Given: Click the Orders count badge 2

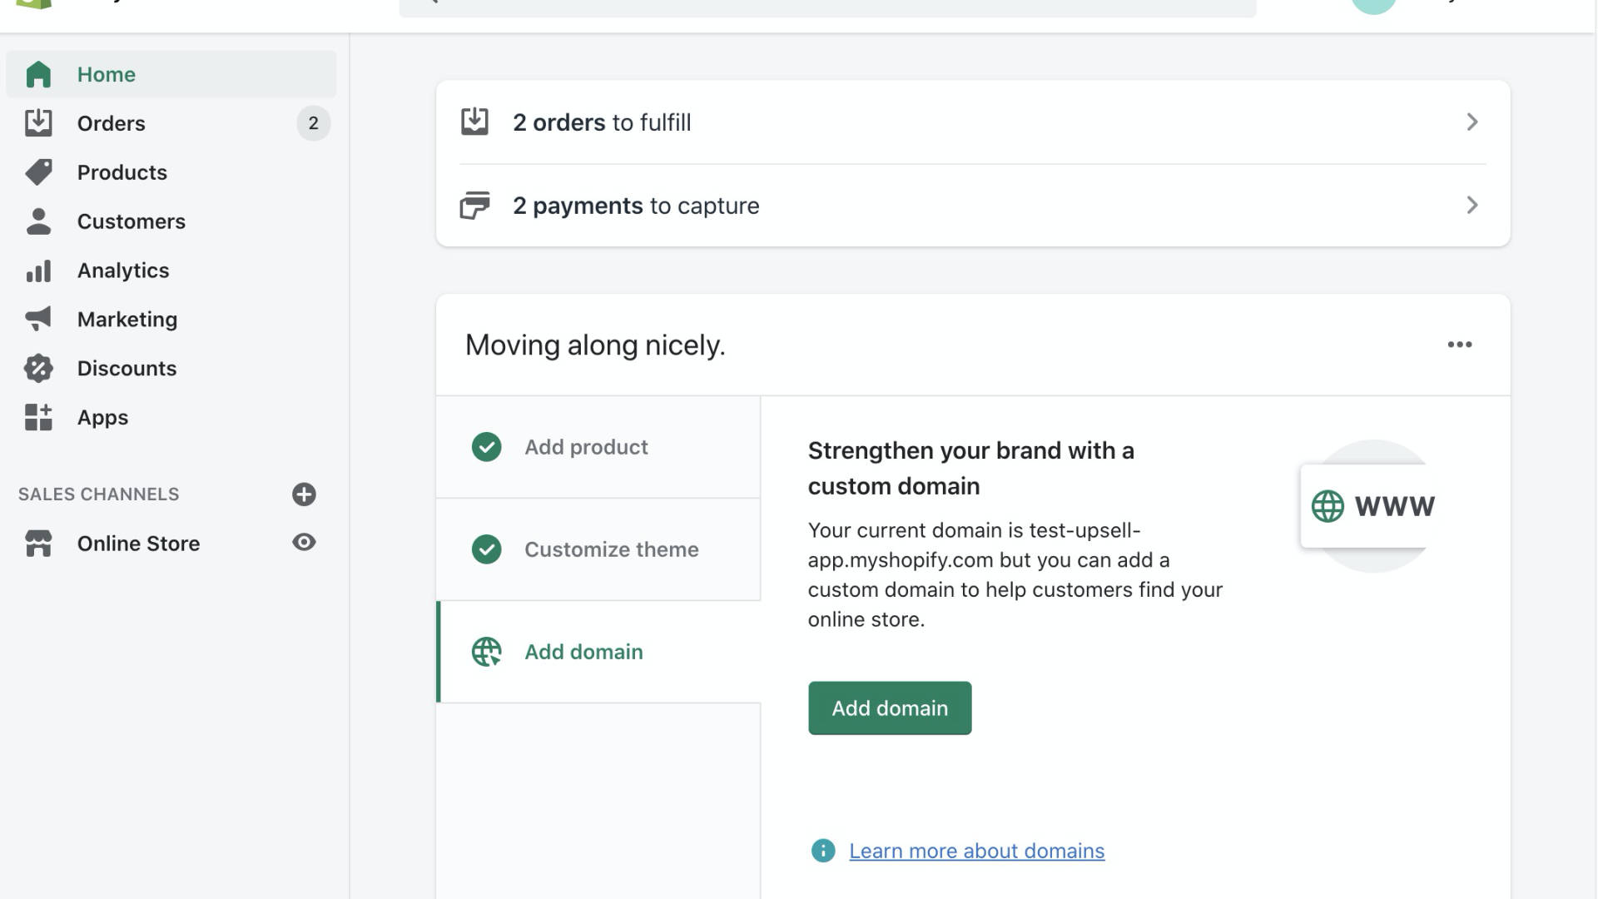Looking at the screenshot, I should tap(313, 123).
